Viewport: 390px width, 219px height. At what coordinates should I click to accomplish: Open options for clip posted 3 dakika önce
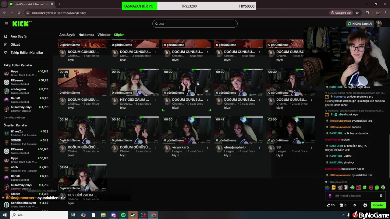[x=155, y=52]
